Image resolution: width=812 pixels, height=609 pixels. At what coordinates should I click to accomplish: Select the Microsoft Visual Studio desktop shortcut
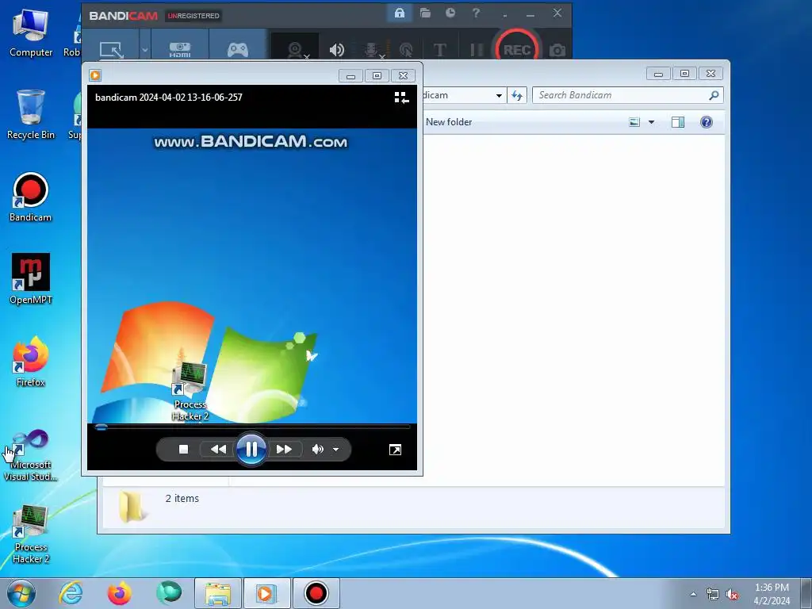(x=31, y=455)
